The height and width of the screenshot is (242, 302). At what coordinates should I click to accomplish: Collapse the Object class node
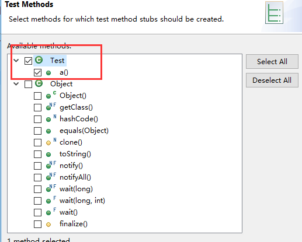[x=16, y=84]
